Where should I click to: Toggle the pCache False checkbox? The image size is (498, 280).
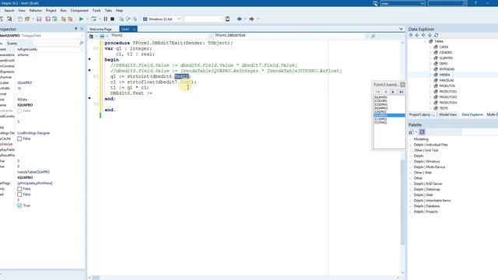tap(19, 138)
